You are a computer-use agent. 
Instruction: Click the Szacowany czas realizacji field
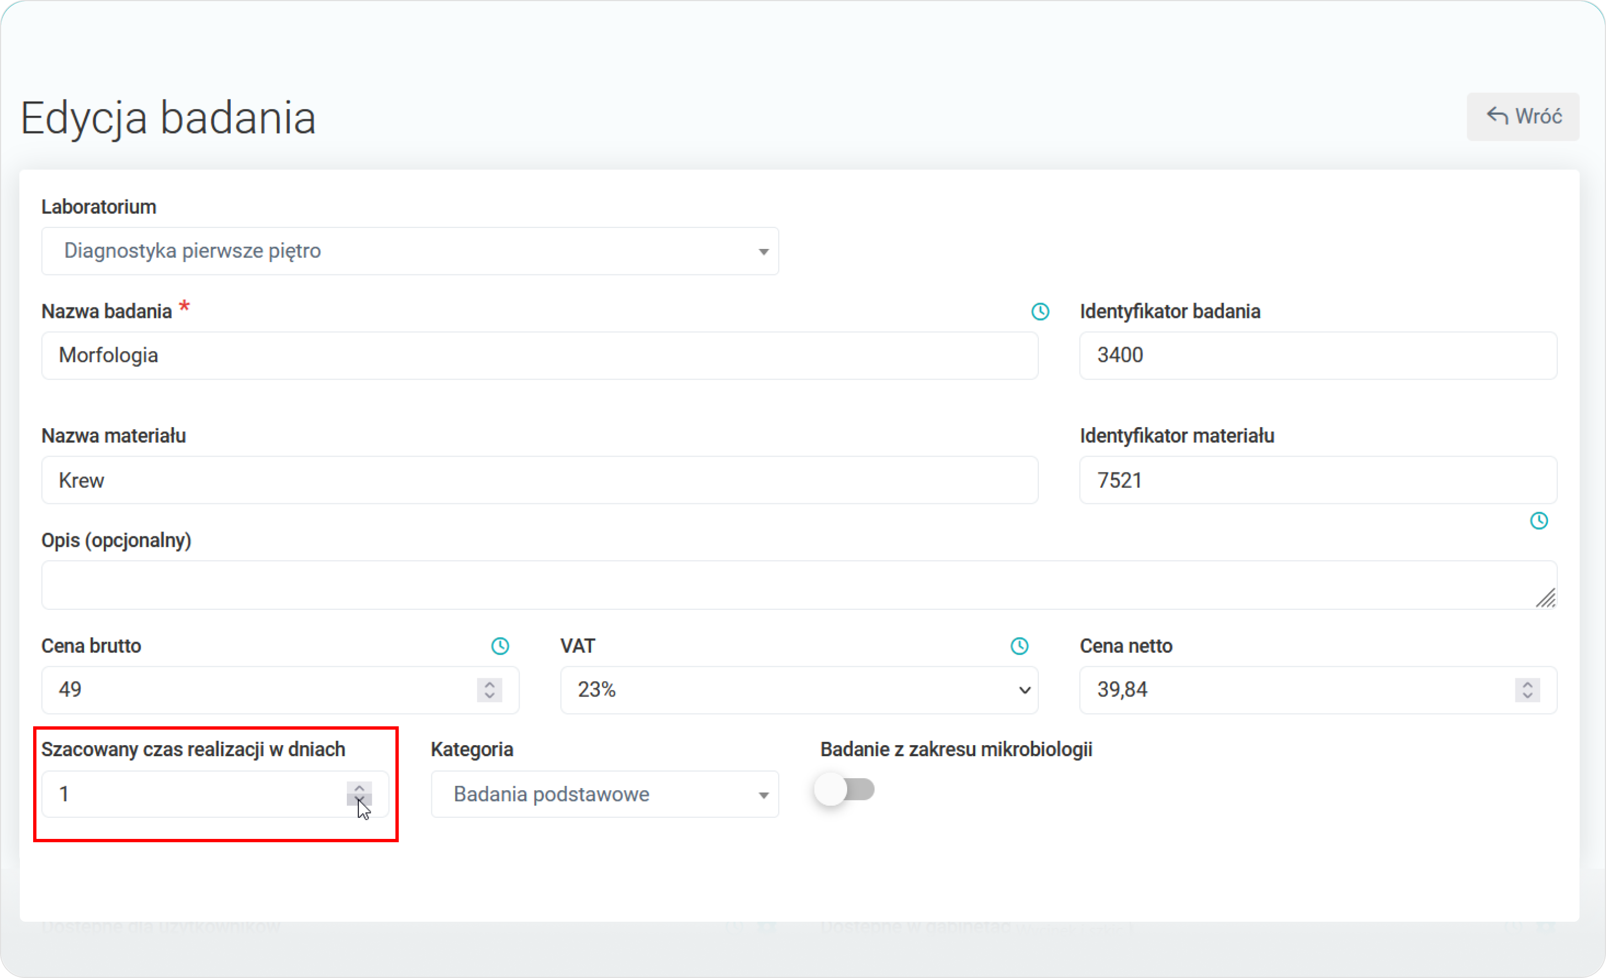[215, 794]
